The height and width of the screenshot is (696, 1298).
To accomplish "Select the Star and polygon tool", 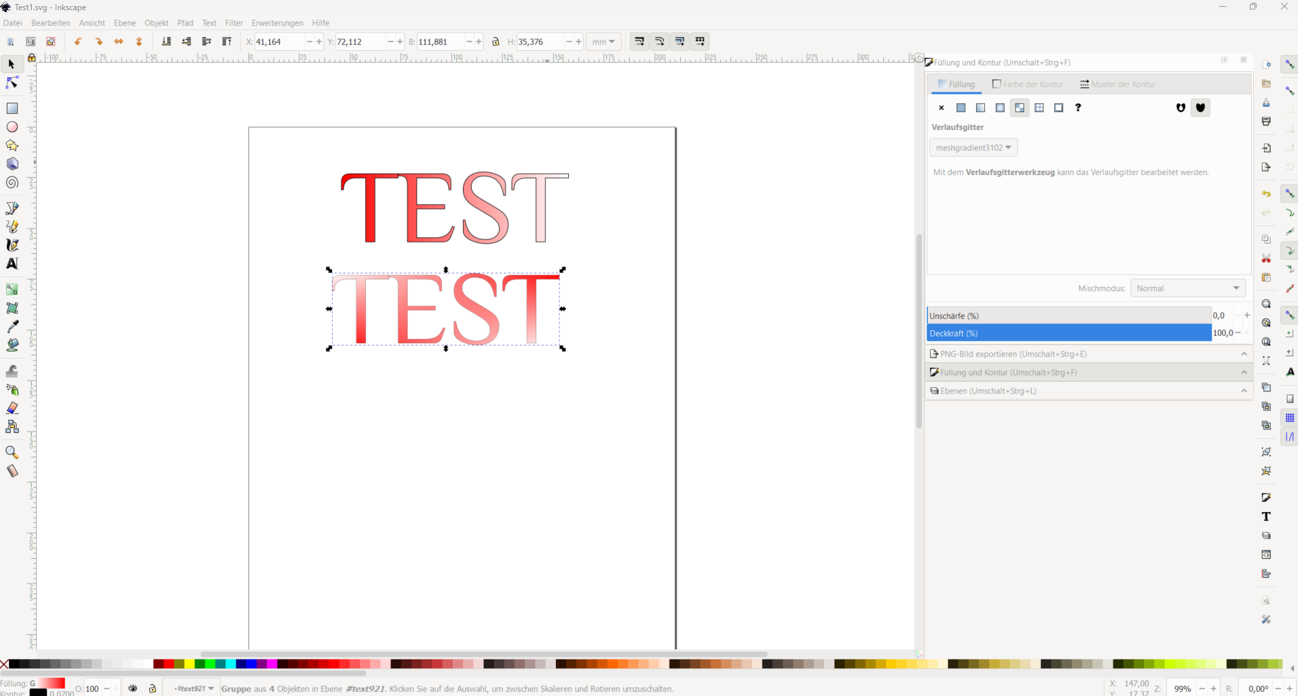I will (12, 146).
